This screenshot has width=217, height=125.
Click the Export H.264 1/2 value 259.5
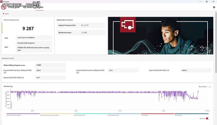[50, 70]
